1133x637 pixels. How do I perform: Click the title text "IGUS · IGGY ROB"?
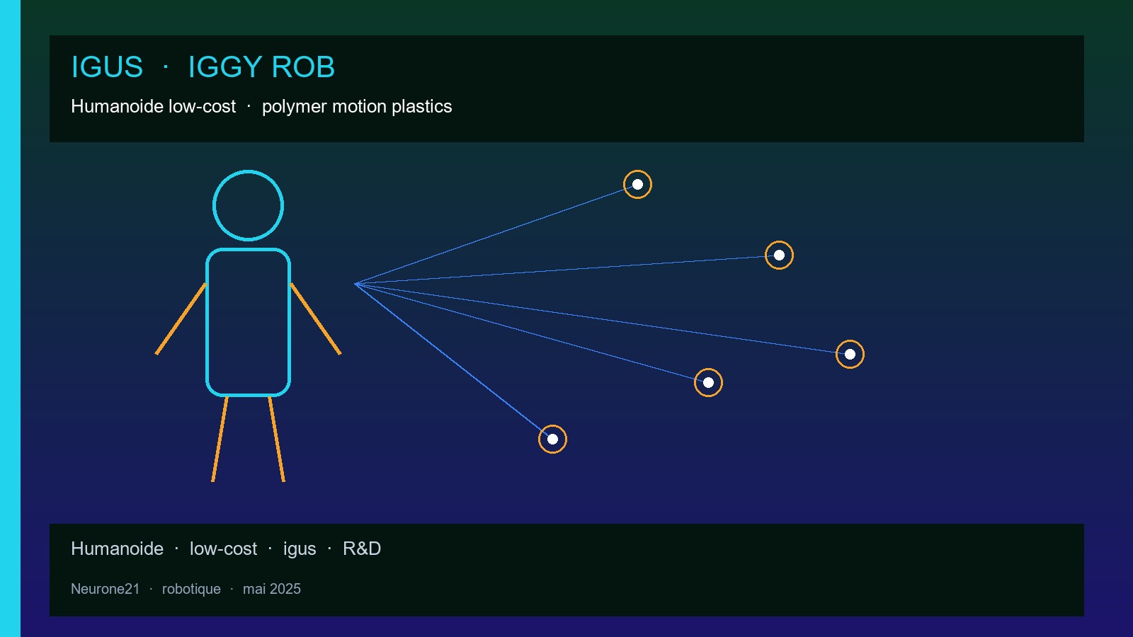203,67
